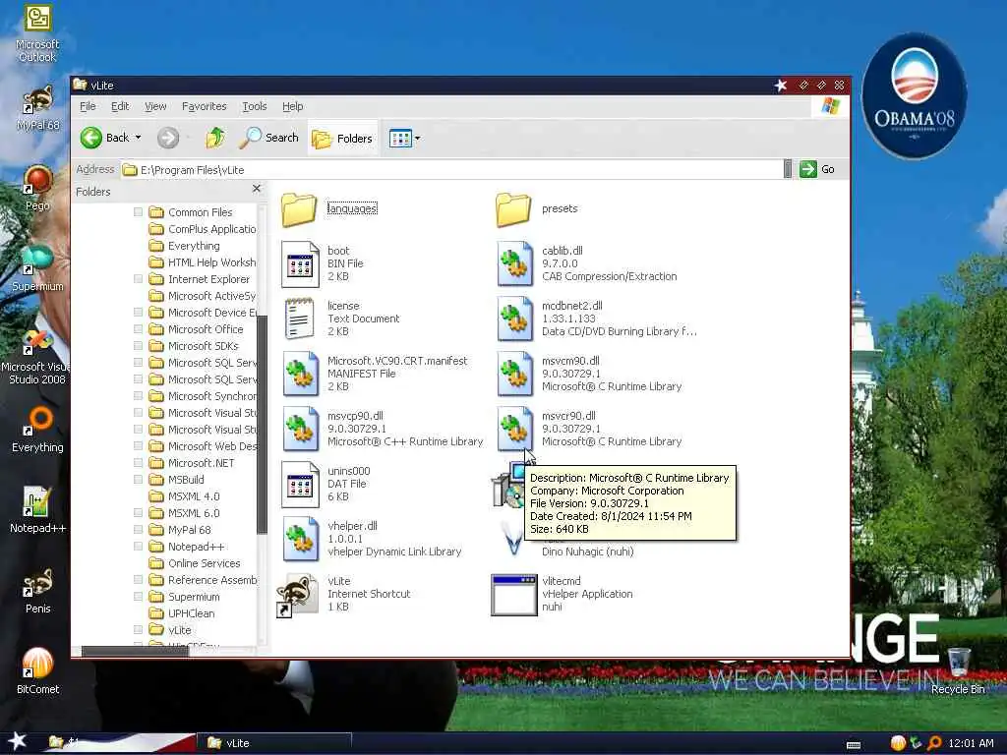Screen dimensions: 1007x755
Task: Click the Start star button
Action: click(17, 741)
